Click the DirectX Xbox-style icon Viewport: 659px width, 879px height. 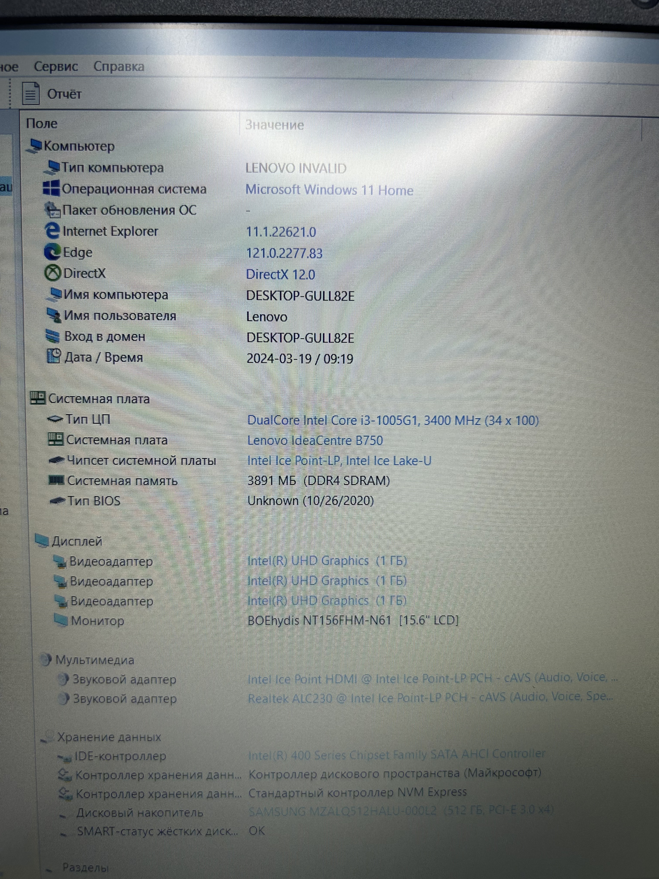pyautogui.click(x=53, y=273)
